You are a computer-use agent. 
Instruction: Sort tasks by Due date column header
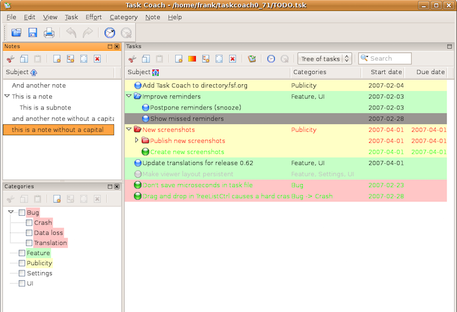[430, 72]
